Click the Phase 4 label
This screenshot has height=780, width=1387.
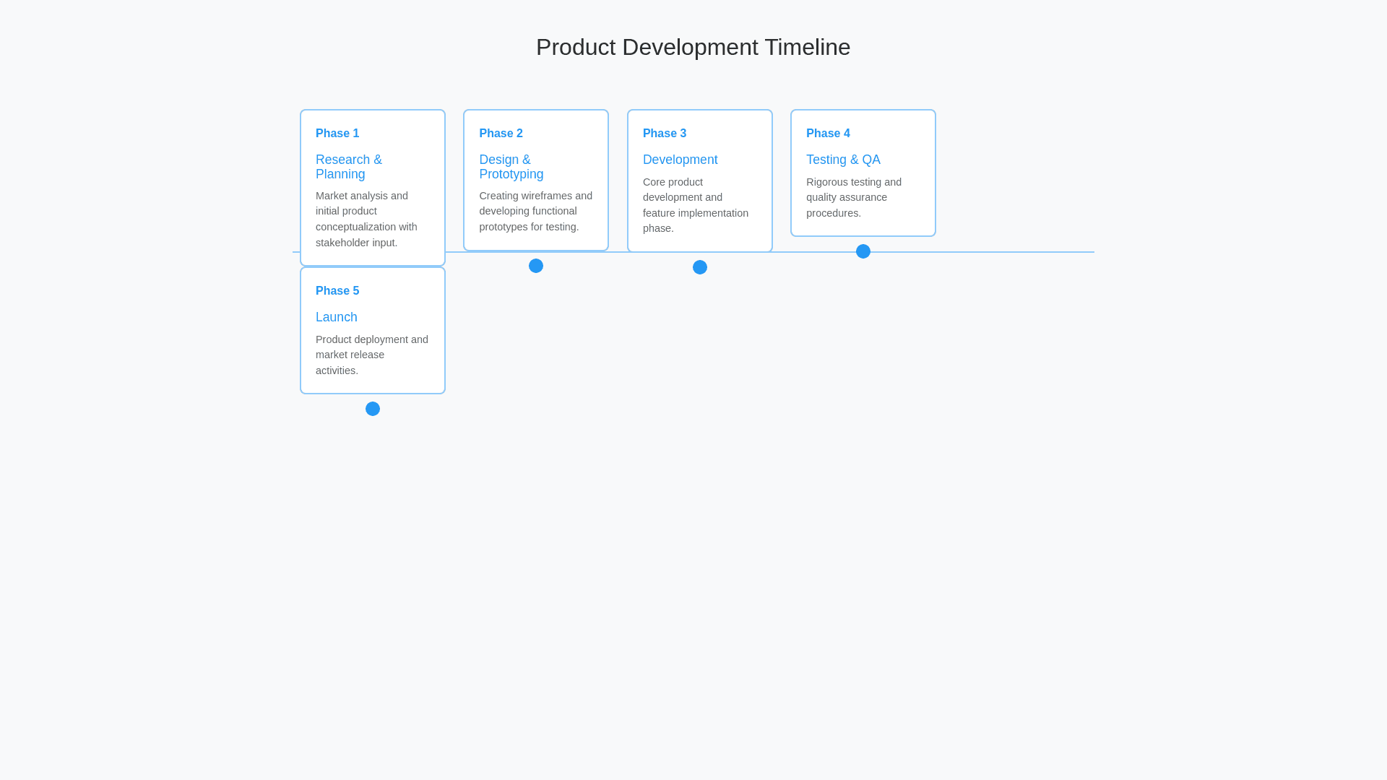[828, 134]
